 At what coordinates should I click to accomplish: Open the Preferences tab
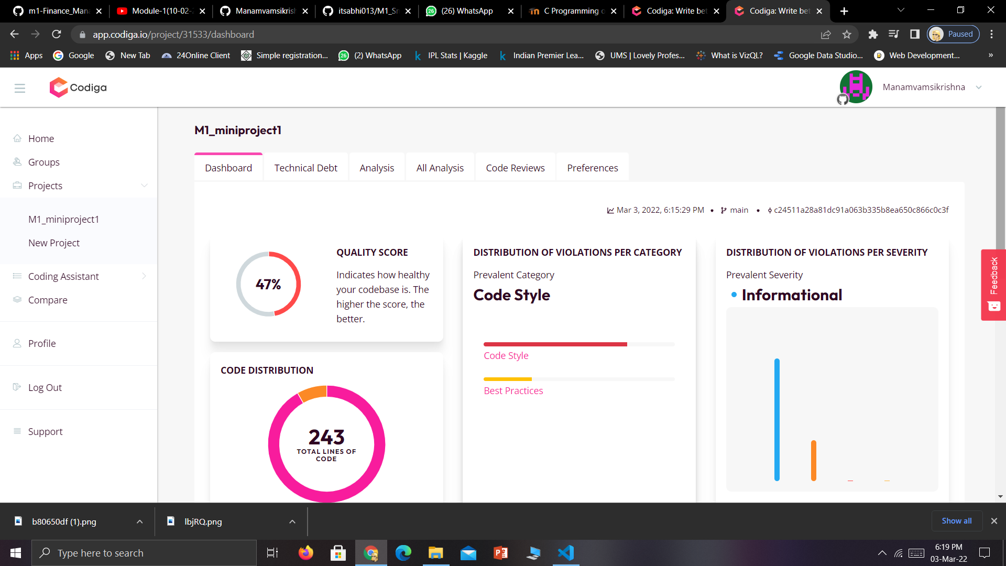593,168
